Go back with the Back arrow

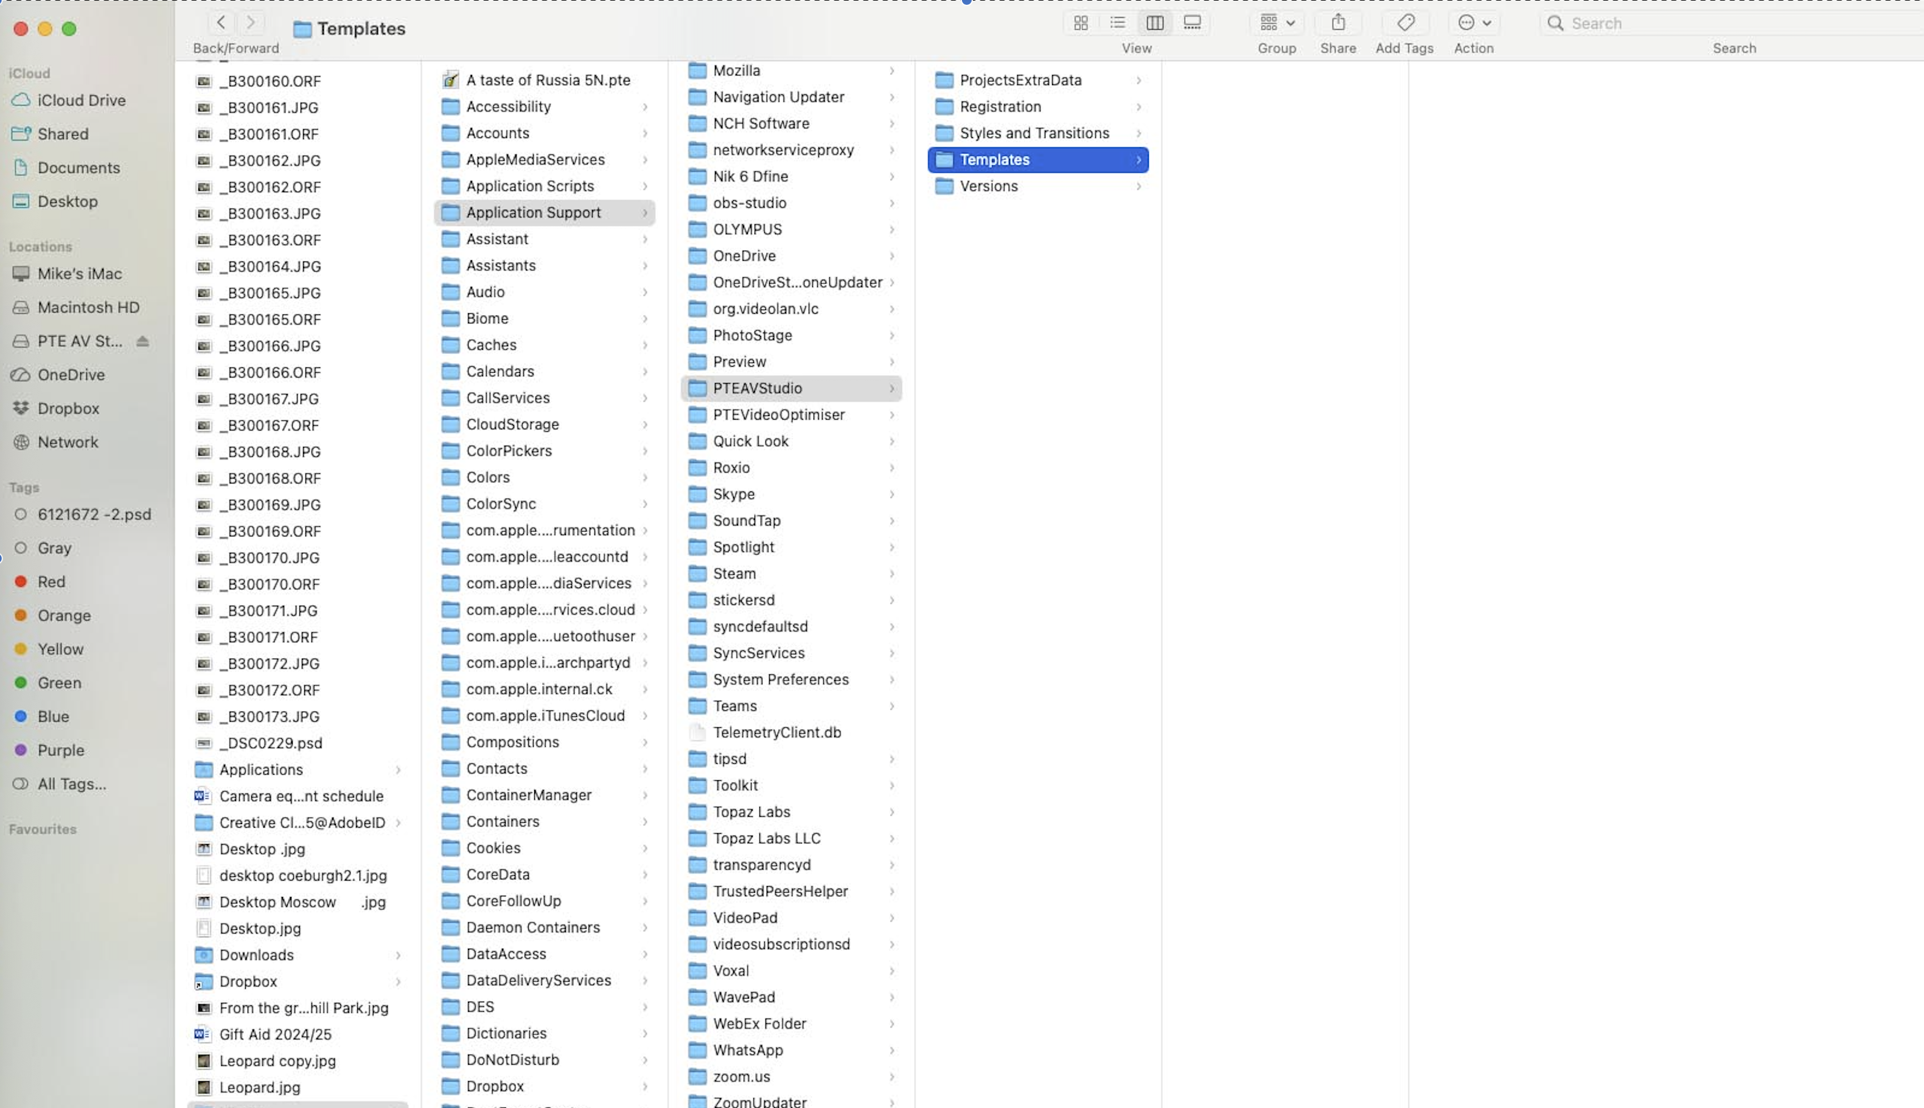[x=221, y=23]
